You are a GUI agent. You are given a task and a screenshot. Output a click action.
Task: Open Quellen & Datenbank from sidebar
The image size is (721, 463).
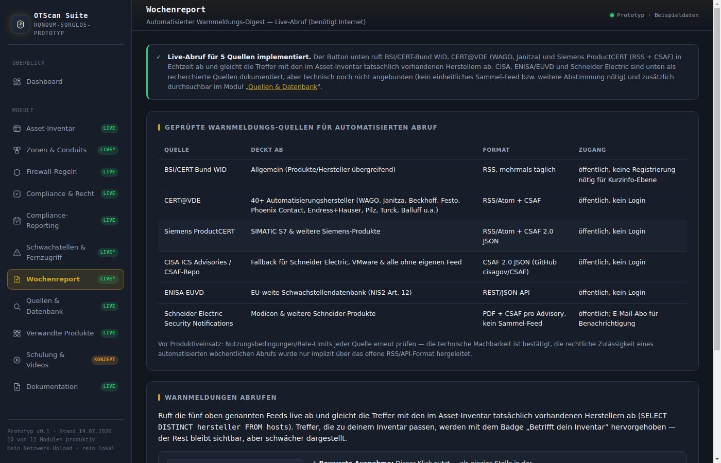65,307
